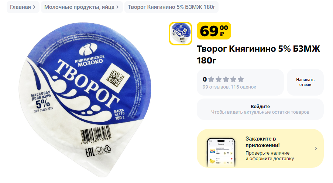Click the third rating star
Image resolution: width=333 pixels, height=183 pixels.
click(226, 79)
